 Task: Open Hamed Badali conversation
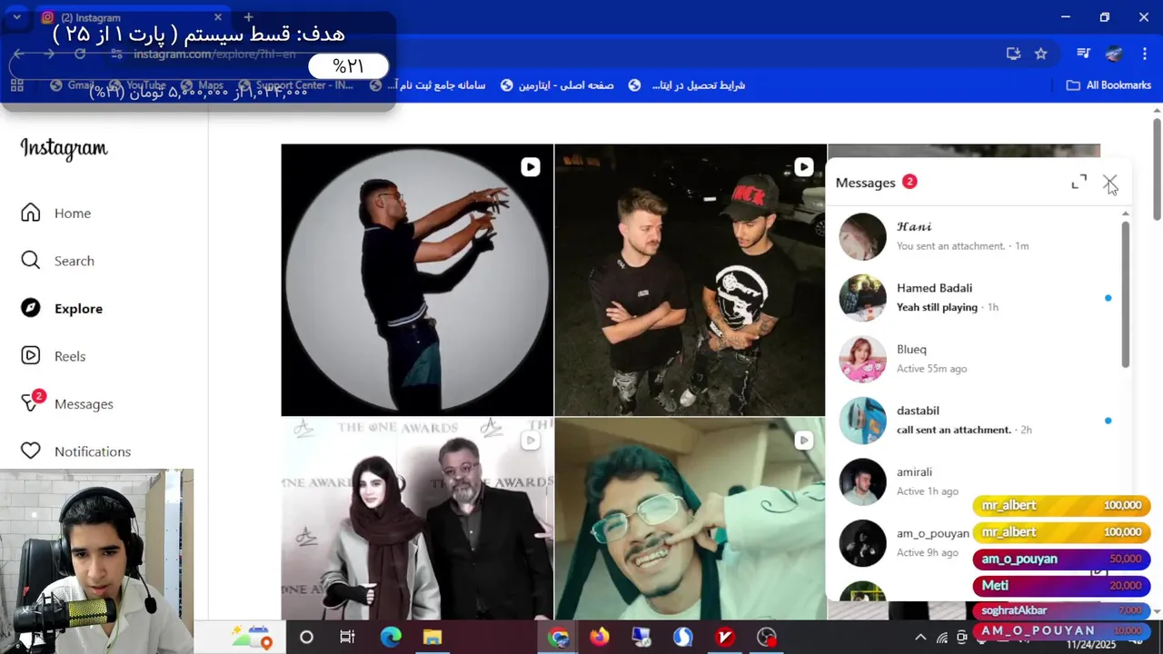(x=974, y=298)
